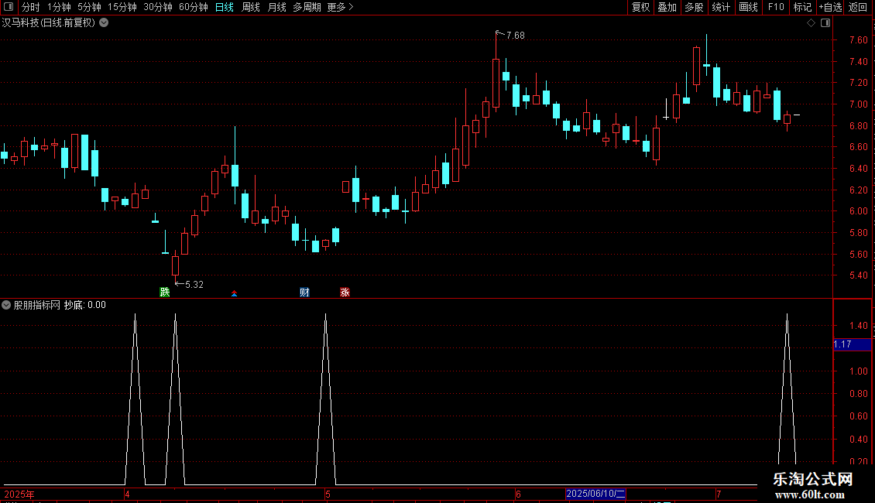This screenshot has width=875, height=503.
Task: Click the 叠加 overlay button
Action: point(667,7)
